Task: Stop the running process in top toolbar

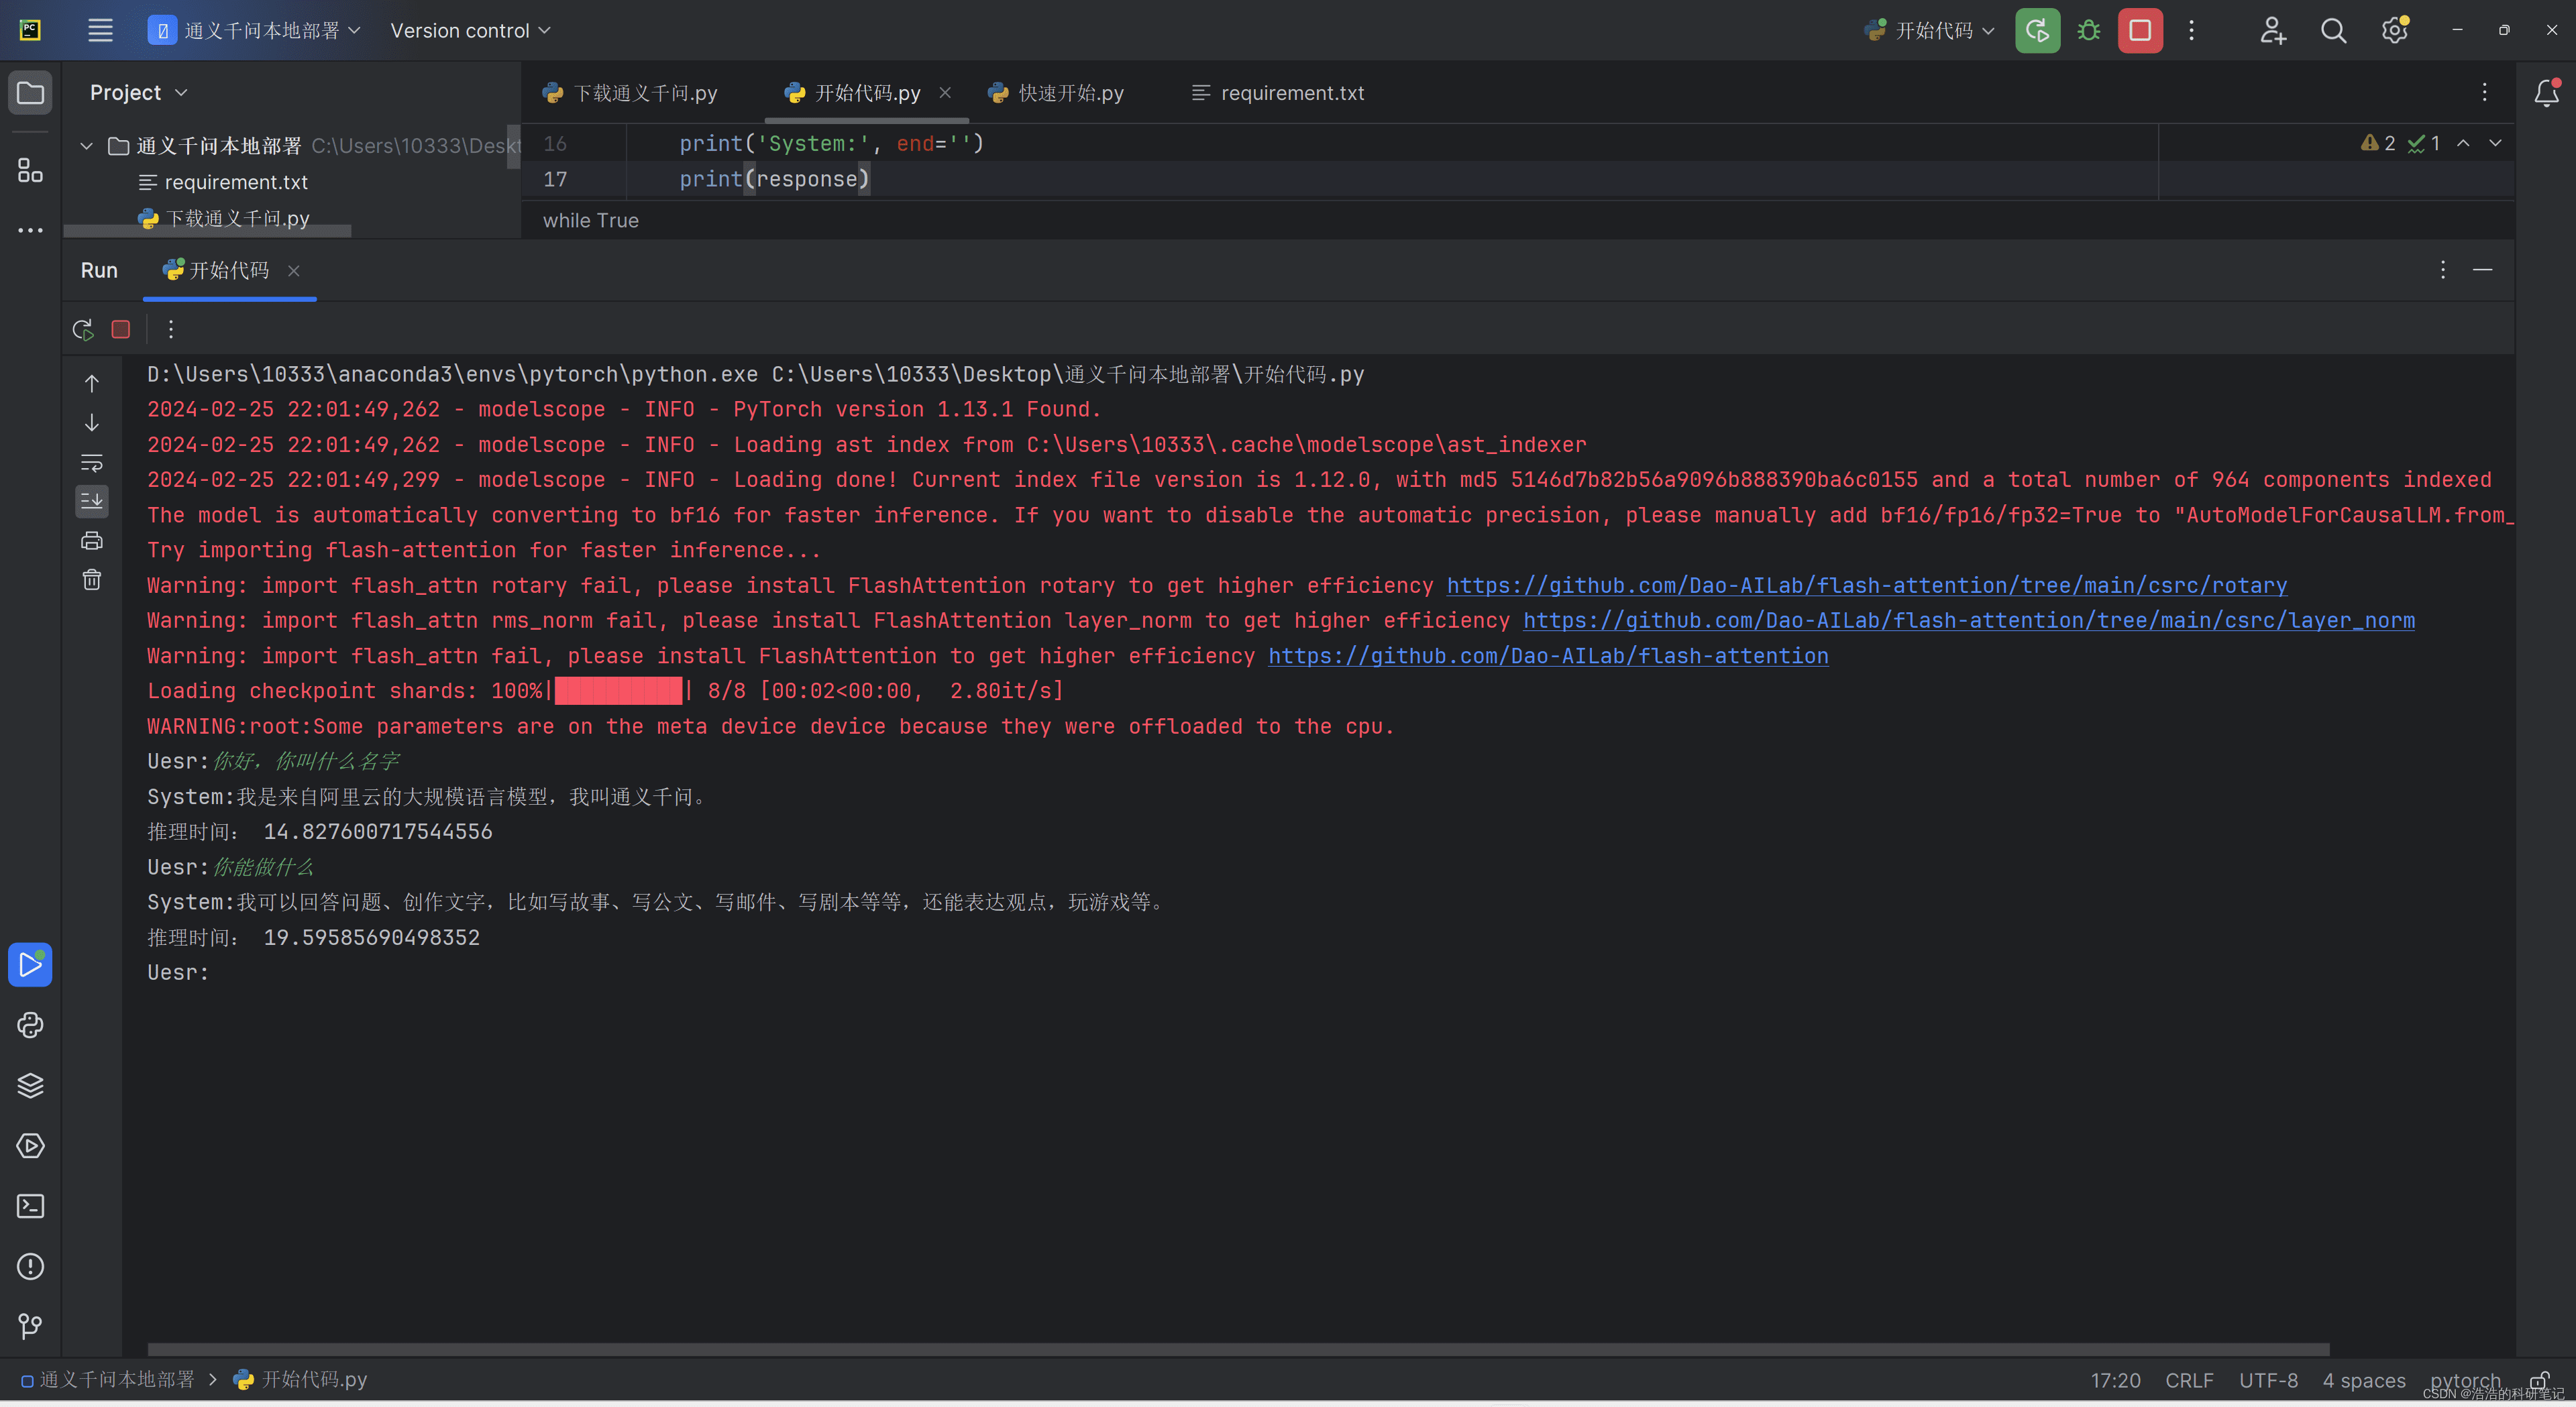Action: (2140, 30)
